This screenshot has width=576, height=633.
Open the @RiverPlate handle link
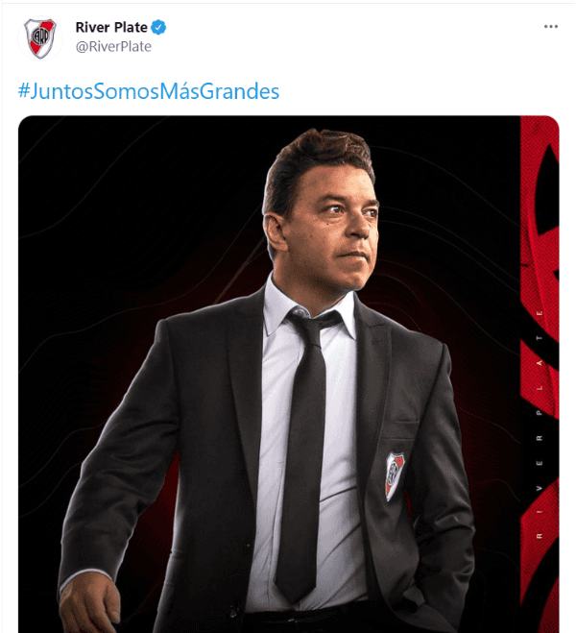tap(113, 47)
